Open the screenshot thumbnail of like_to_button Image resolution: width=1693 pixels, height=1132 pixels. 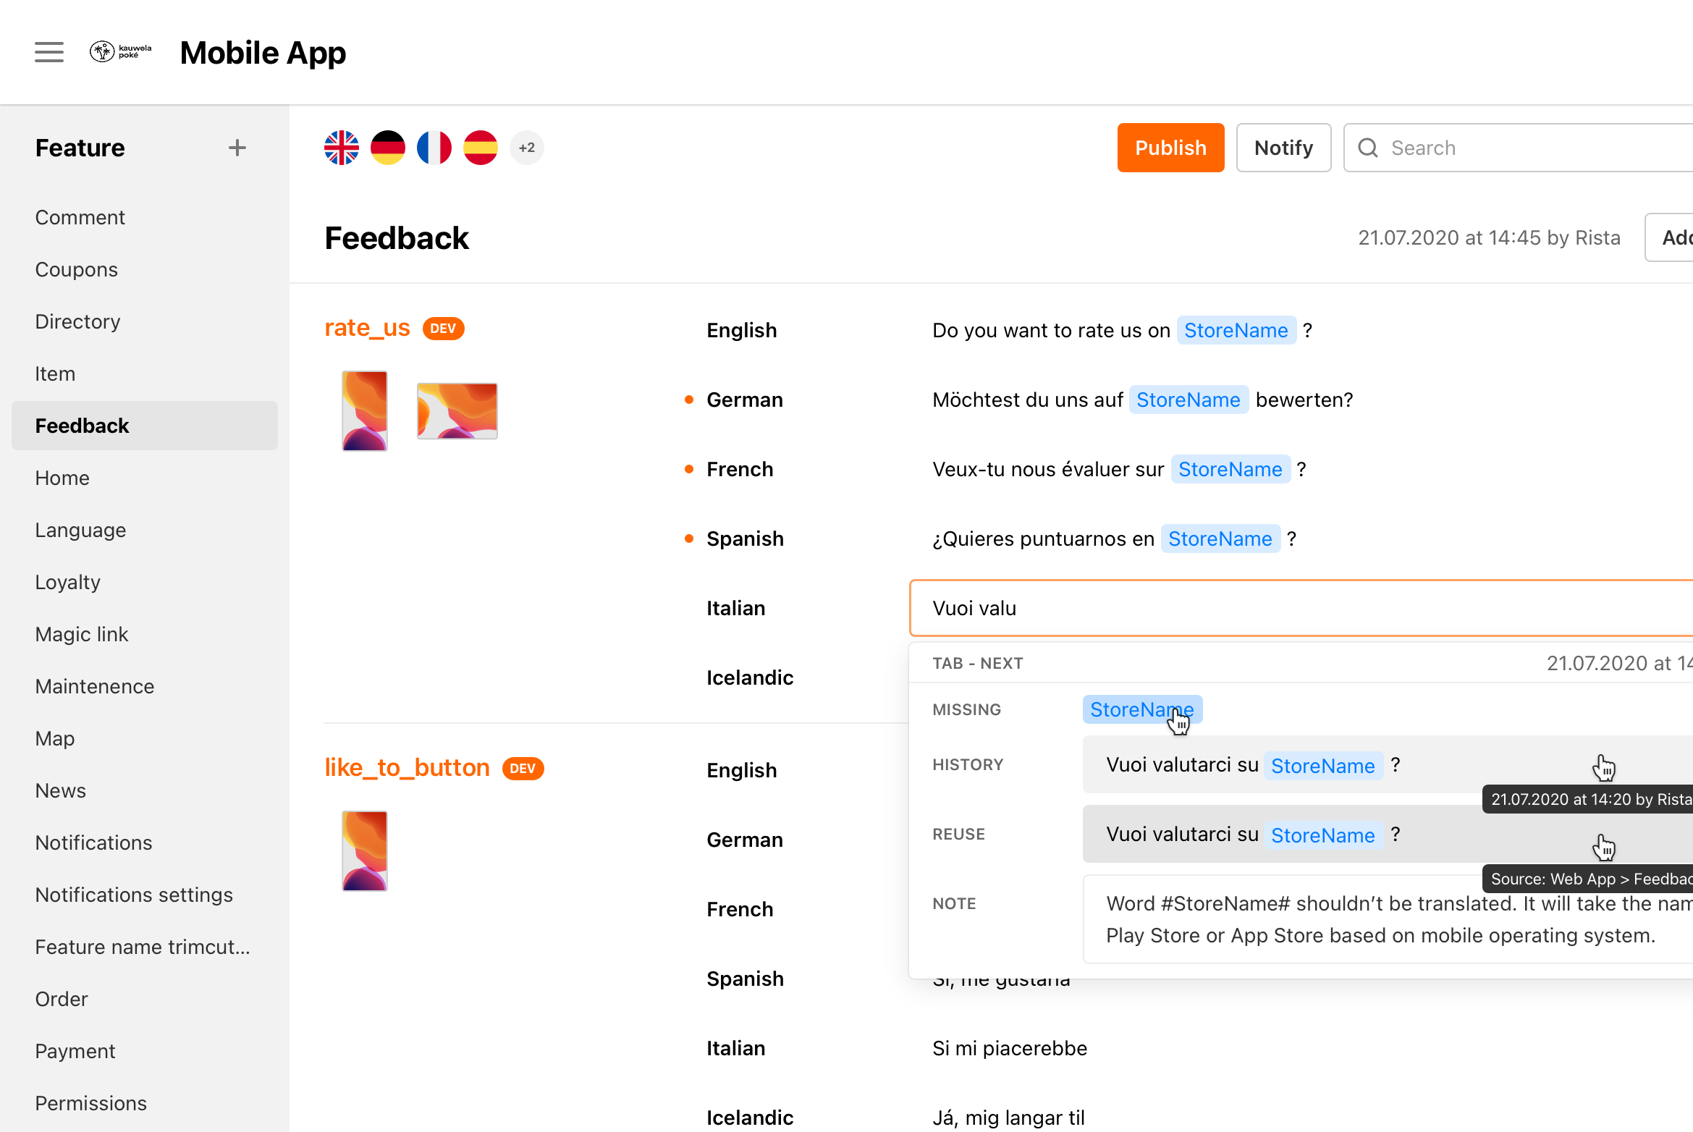click(x=365, y=851)
